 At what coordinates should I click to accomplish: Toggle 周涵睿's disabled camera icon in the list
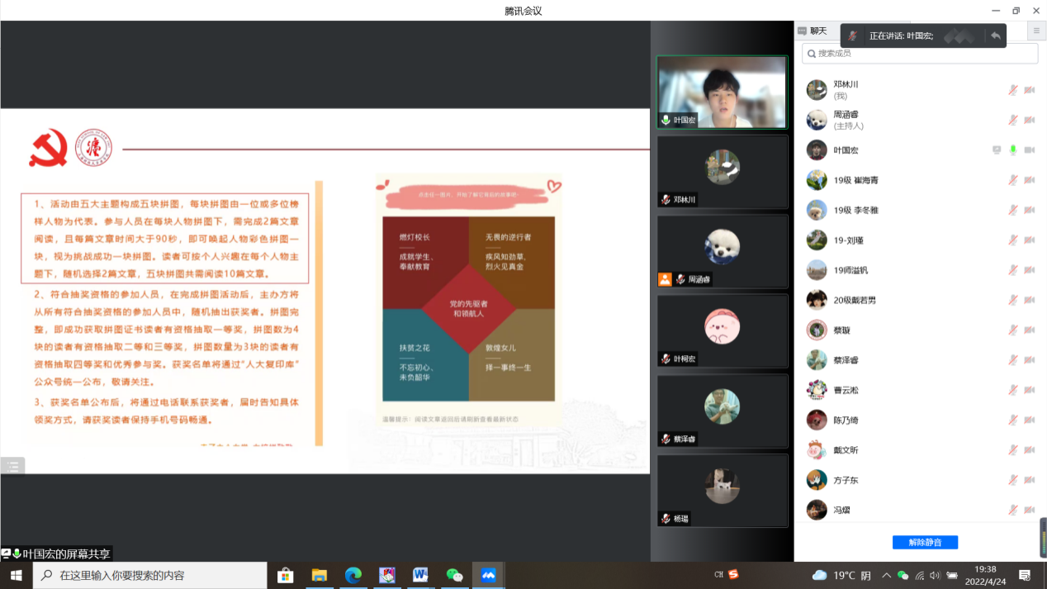tap(1029, 120)
